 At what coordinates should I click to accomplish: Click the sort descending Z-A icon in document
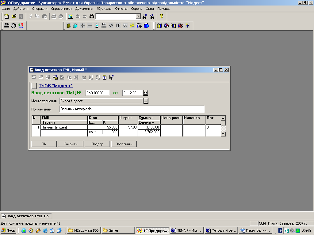(x=98, y=77)
